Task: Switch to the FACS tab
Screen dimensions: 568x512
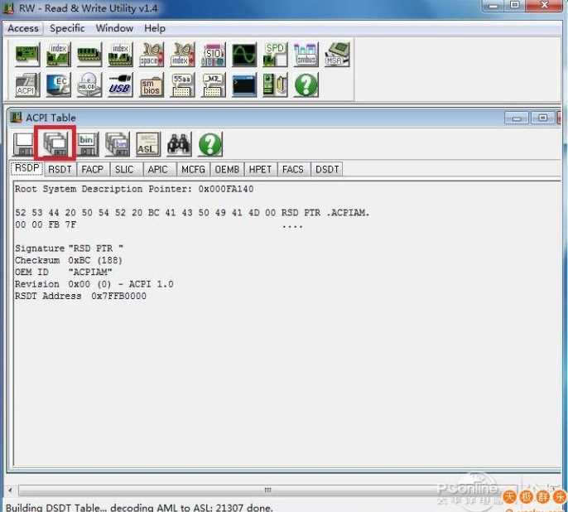Action: point(293,170)
